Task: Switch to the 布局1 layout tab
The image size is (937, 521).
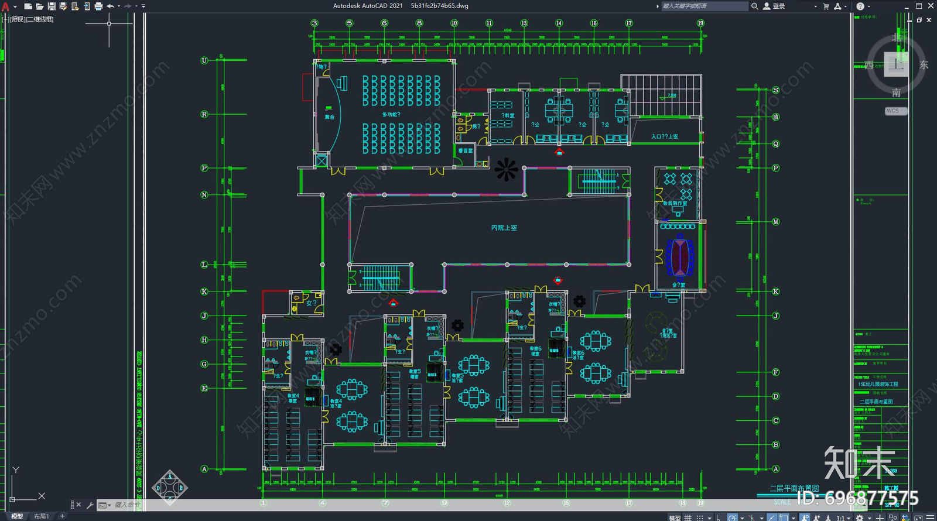Action: point(41,516)
